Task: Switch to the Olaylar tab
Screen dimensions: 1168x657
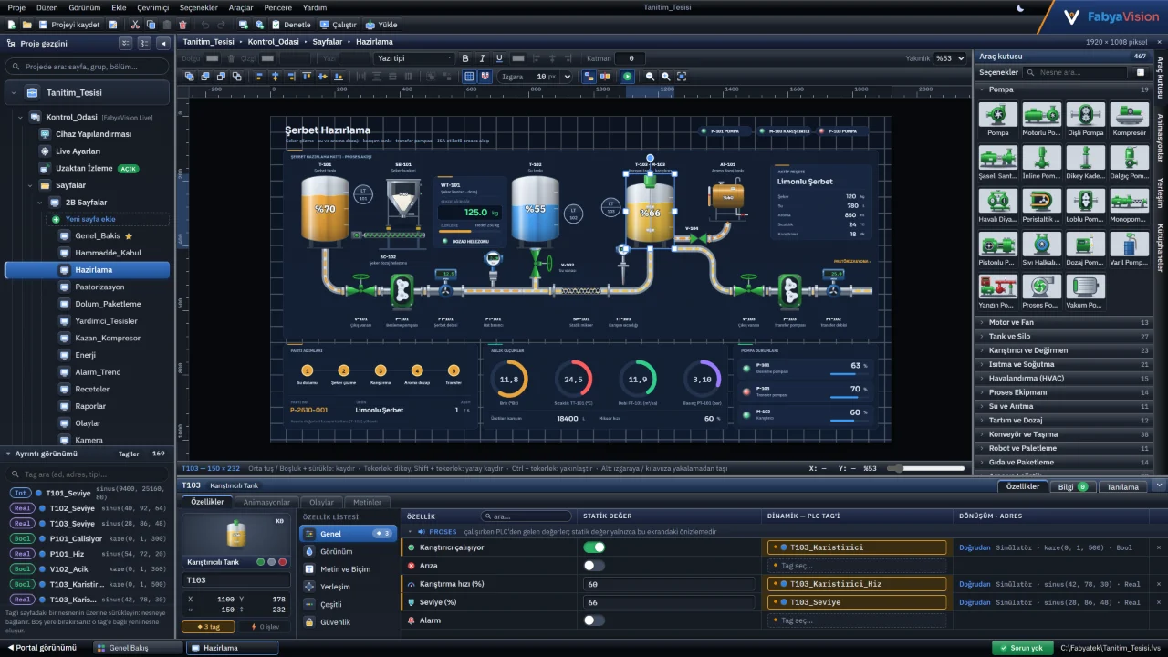Action: 322,502
